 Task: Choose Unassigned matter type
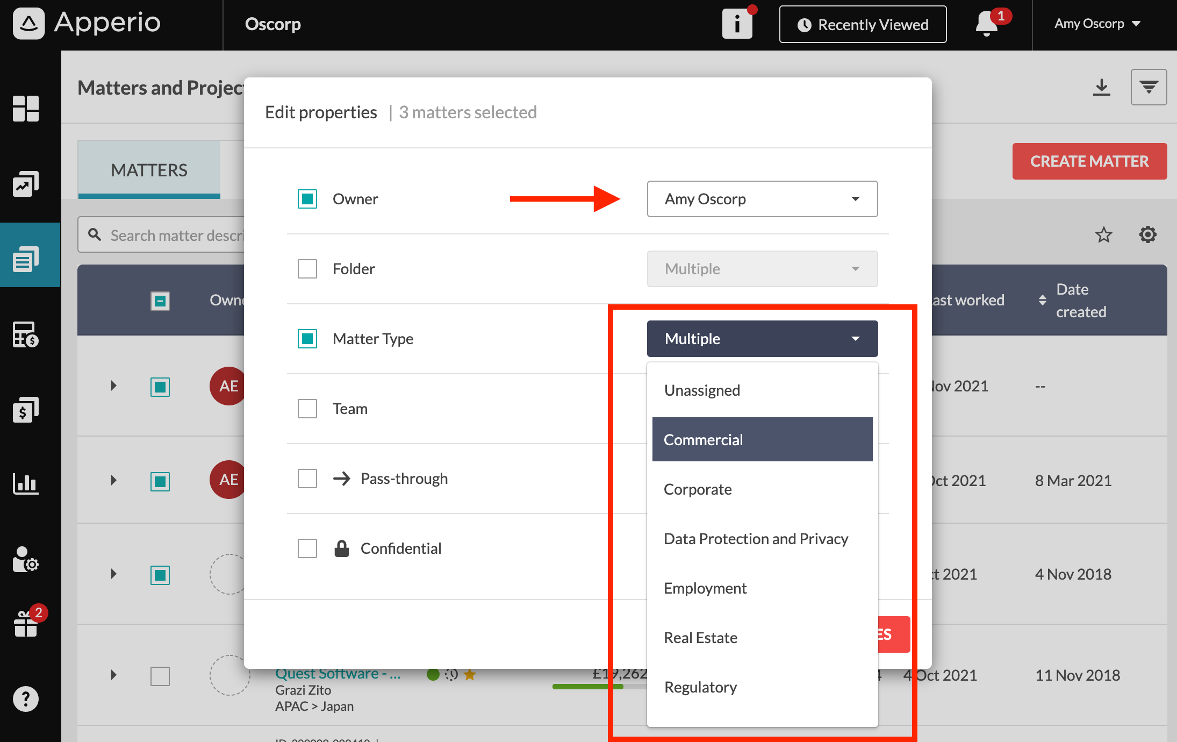[762, 390]
